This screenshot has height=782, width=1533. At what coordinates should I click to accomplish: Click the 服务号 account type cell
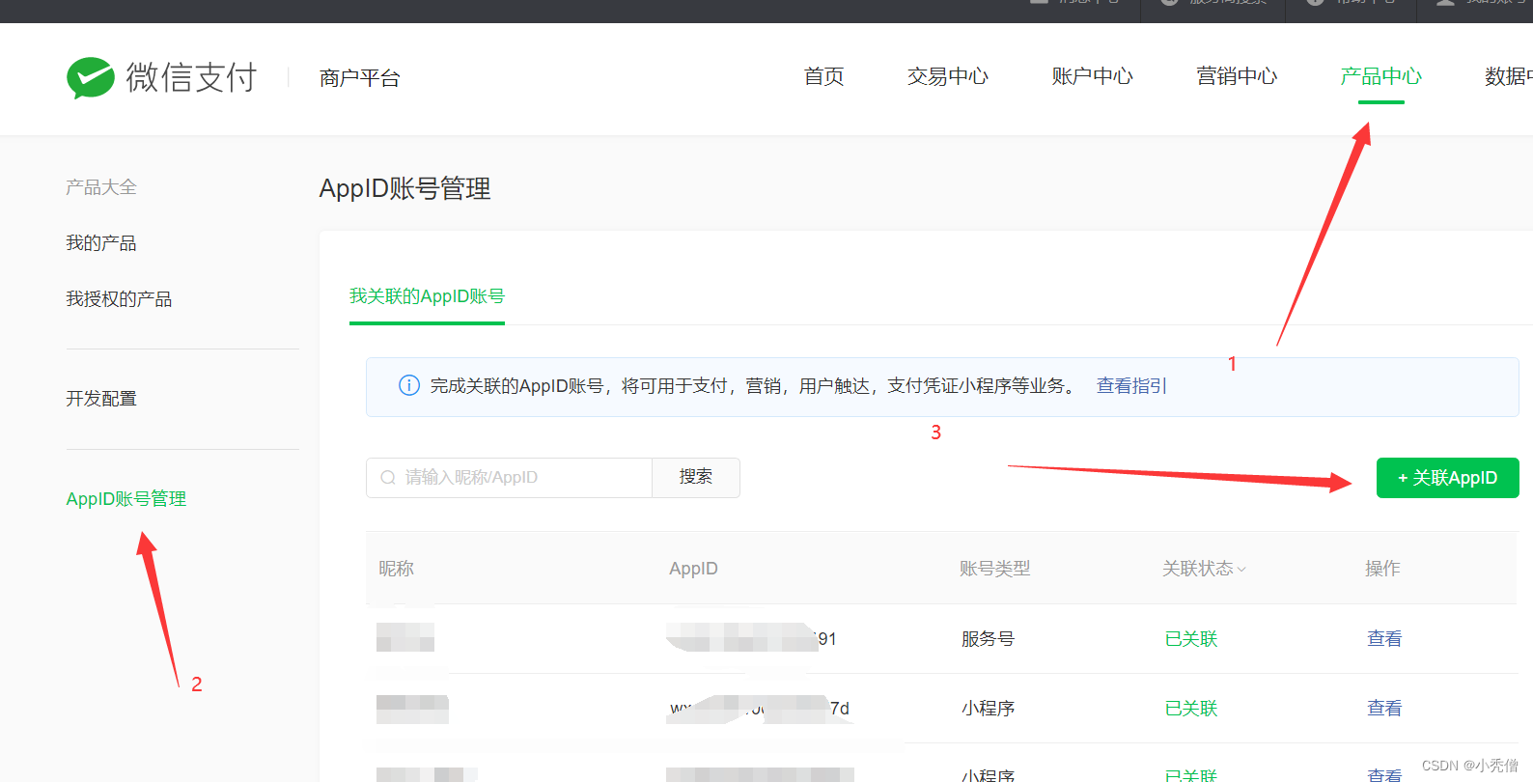(988, 639)
